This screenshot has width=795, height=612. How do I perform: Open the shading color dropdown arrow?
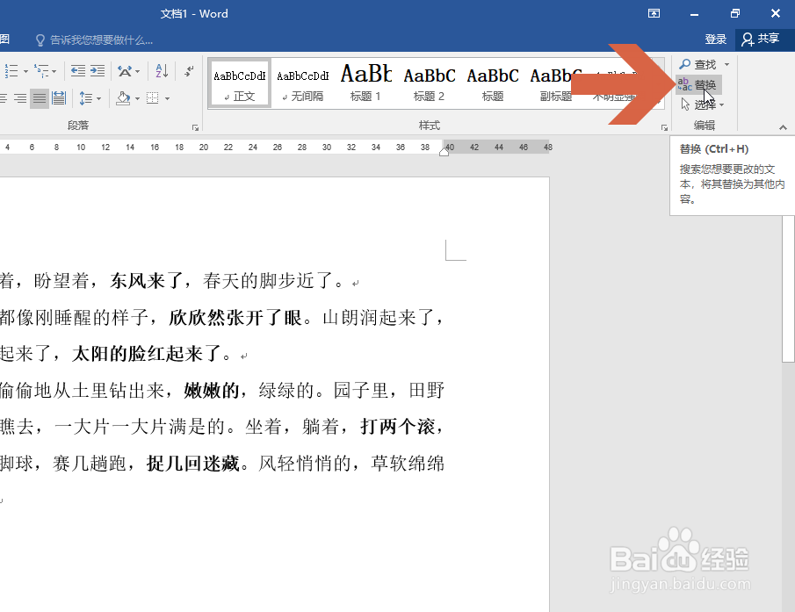[x=137, y=99]
